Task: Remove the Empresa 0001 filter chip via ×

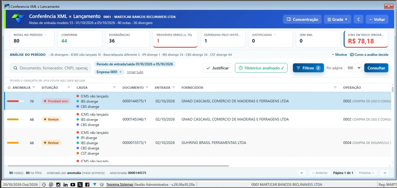Action: pyautogui.click(x=120, y=72)
